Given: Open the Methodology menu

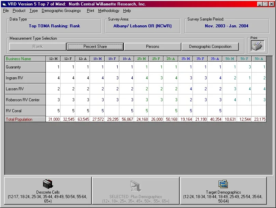Looking at the screenshot, I should [109, 11].
